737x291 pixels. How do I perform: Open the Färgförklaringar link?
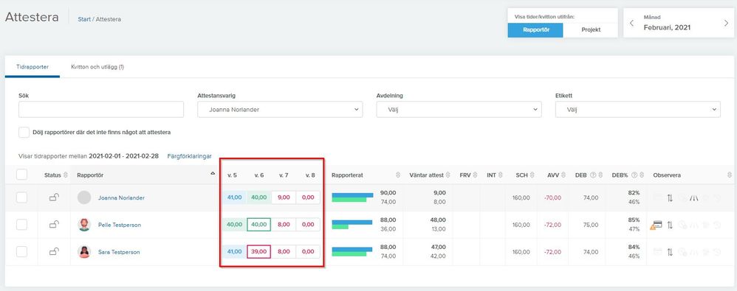pos(190,156)
